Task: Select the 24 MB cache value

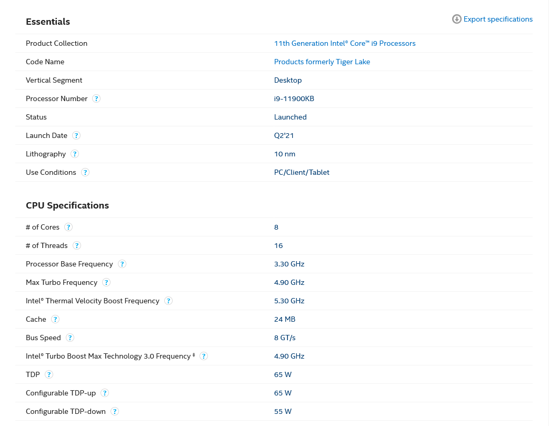Action: pyautogui.click(x=285, y=319)
